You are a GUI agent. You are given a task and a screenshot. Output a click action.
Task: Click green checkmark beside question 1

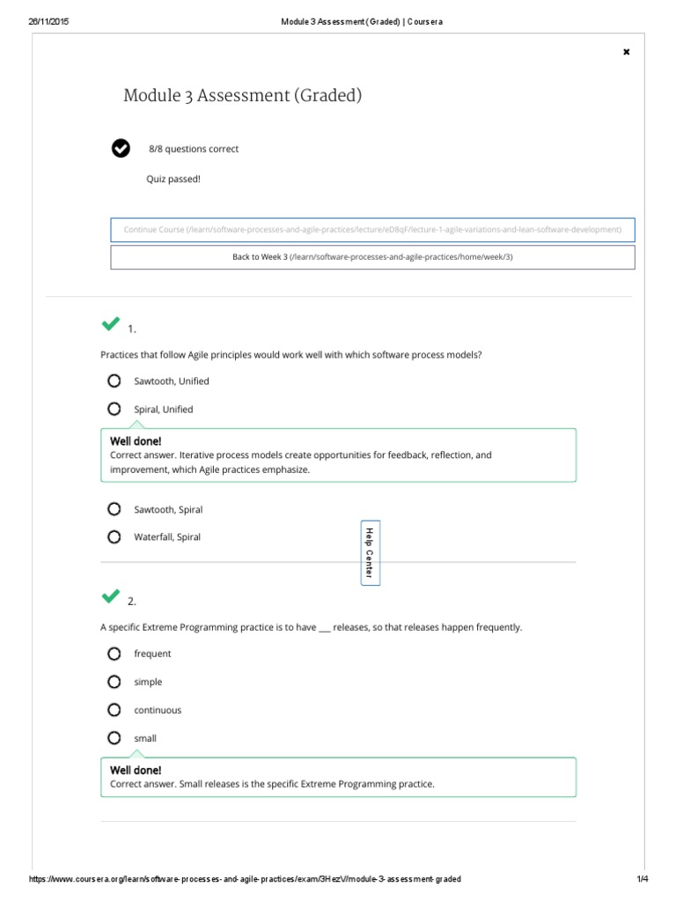pos(110,324)
